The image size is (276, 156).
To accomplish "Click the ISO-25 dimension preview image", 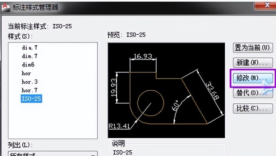I will 166,90.
